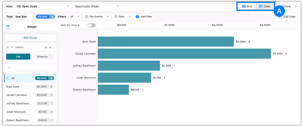302x126 pixels.
Task: Click the Robert Baratheon chart bar
Action: (x=113, y=90)
